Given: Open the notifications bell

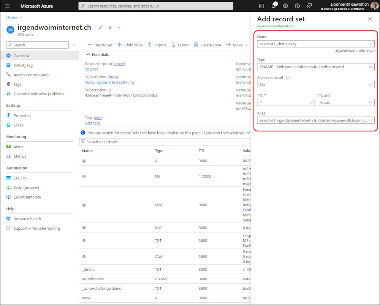Looking at the screenshot, I should click(x=274, y=6).
